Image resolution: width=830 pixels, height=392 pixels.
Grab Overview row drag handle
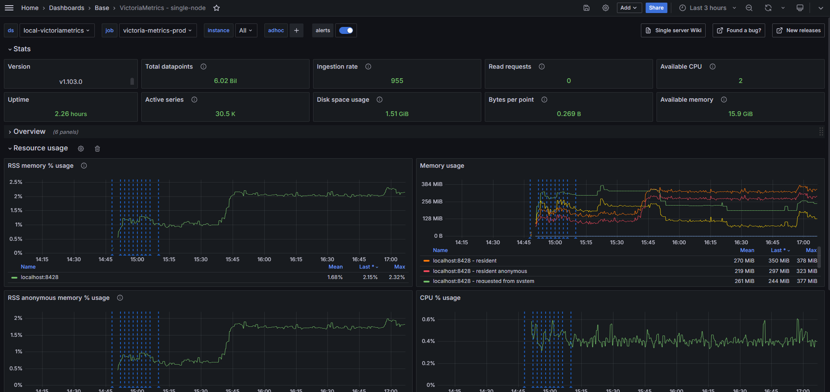click(821, 132)
